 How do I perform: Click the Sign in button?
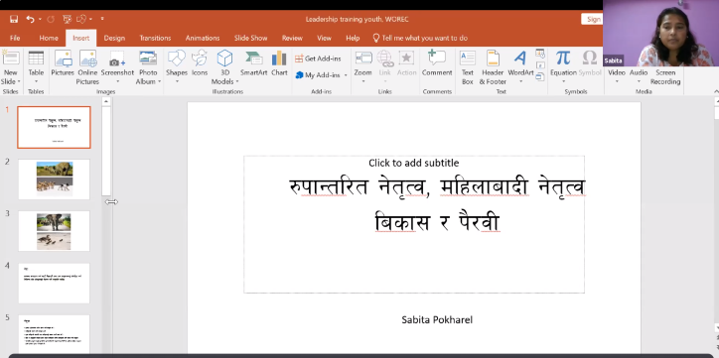point(593,19)
